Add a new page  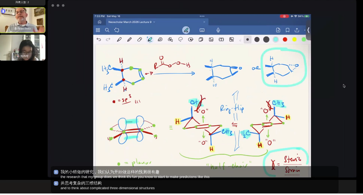coord(278,30)
